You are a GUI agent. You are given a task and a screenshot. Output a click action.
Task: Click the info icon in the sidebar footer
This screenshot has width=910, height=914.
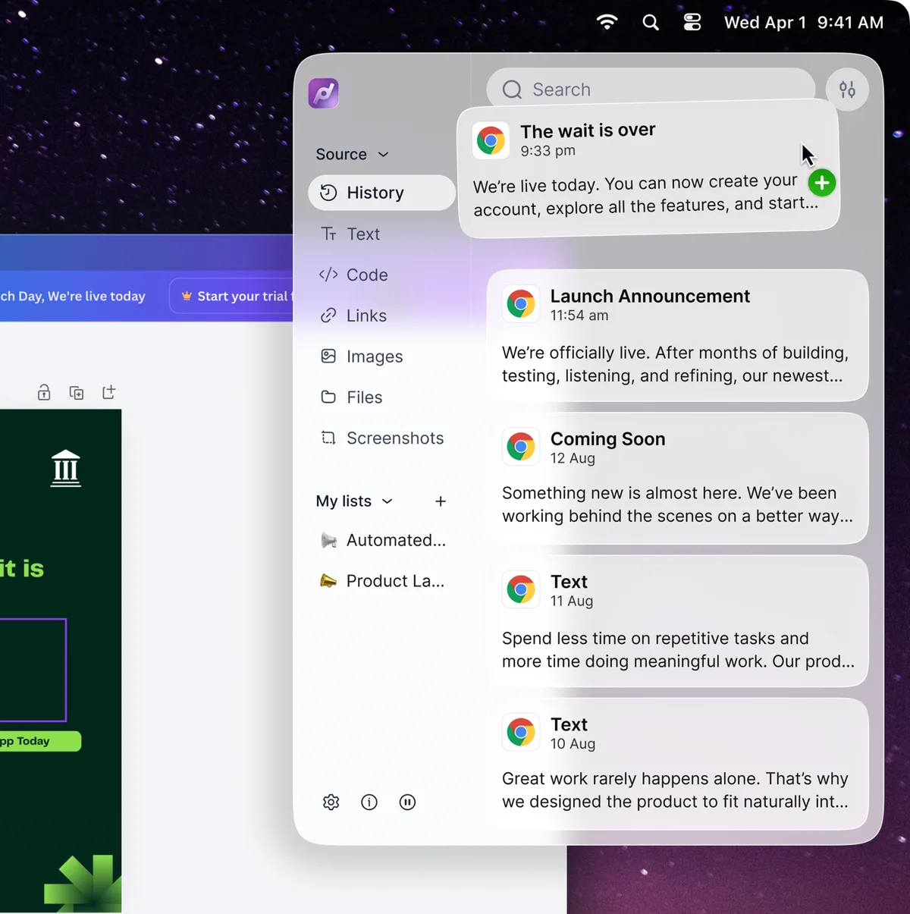(x=369, y=802)
